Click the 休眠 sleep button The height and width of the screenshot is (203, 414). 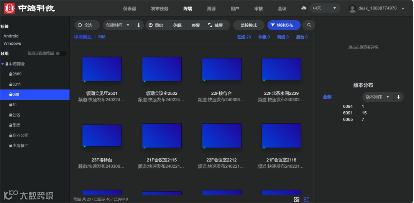point(177,25)
